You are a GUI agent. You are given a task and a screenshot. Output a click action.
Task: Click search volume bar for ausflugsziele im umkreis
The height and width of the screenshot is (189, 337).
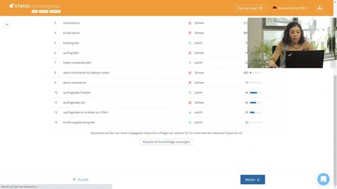[256, 112]
